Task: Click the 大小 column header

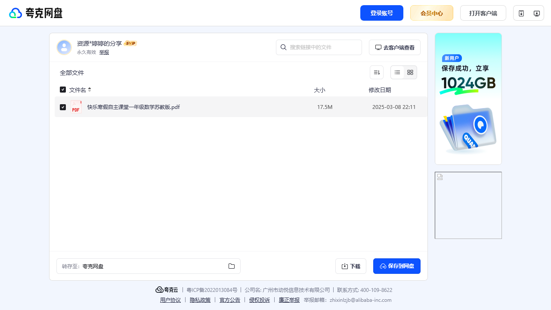Action: coord(319,90)
